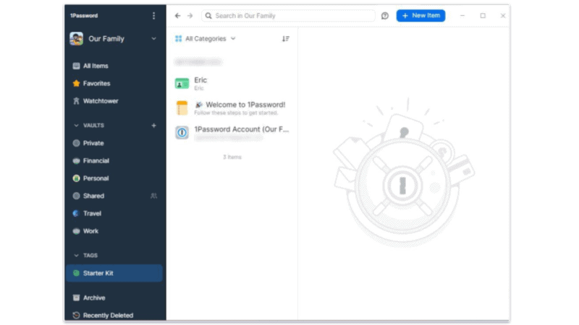Select the Work vault
Viewport: 579px width, 325px height.
coord(114,231)
